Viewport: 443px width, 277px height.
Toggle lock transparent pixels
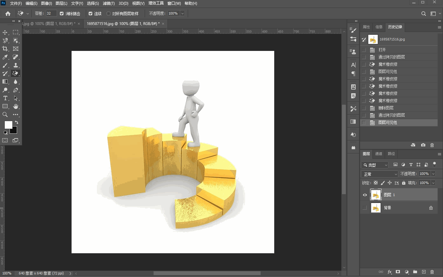[376, 183]
